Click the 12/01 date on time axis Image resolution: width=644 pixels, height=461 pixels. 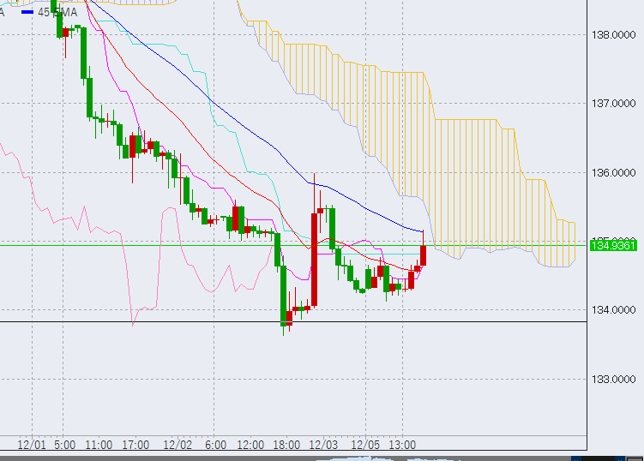(x=31, y=445)
